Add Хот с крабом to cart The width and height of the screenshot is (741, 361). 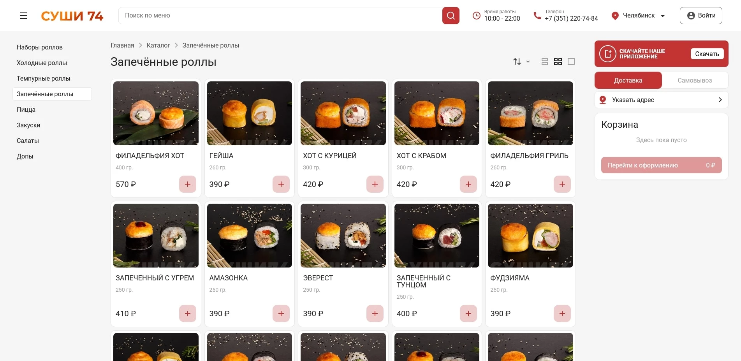468,184
